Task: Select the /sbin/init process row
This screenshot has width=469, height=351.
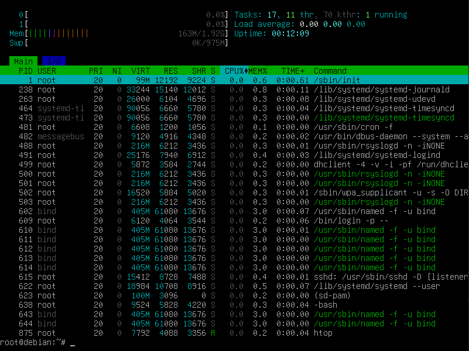Action: [234, 80]
